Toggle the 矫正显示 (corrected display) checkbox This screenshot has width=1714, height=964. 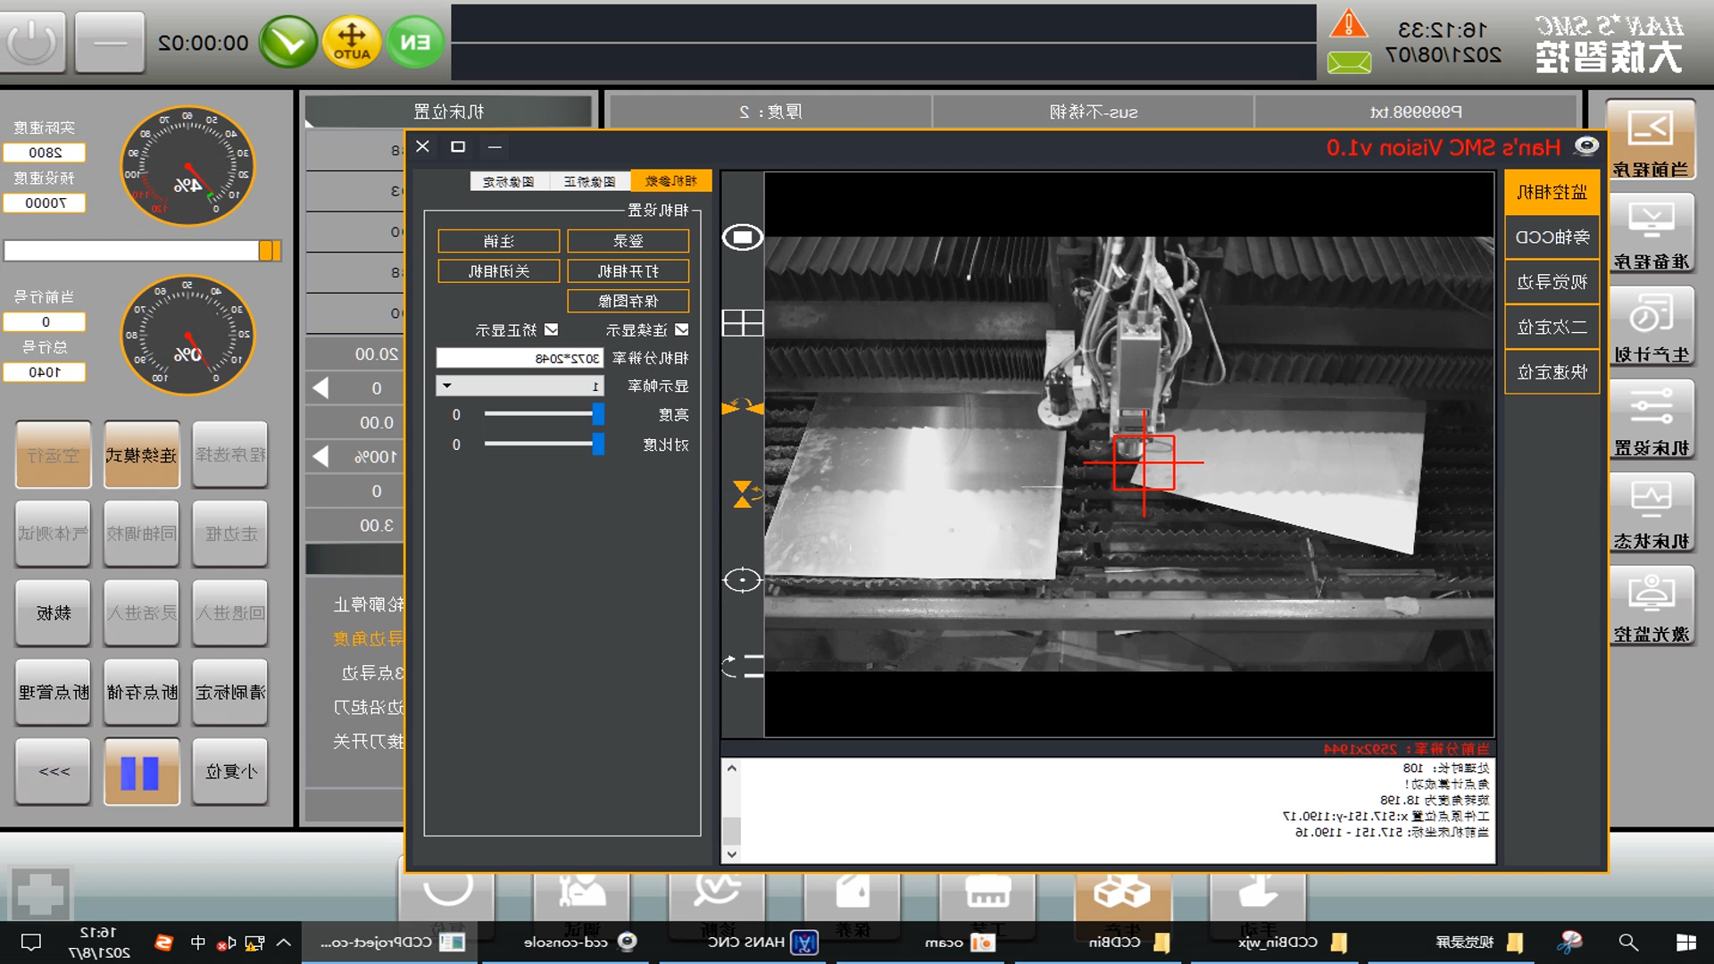(552, 329)
